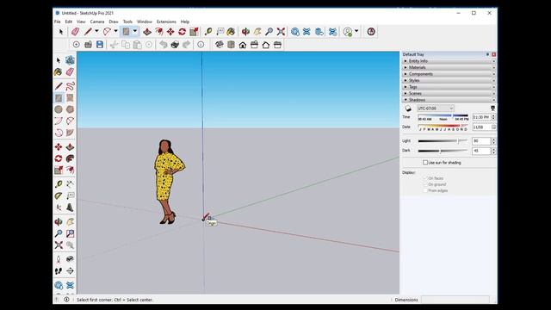Open the UTC time zone dropdown
Image resolution: width=551 pixels, height=310 pixels.
pos(436,108)
